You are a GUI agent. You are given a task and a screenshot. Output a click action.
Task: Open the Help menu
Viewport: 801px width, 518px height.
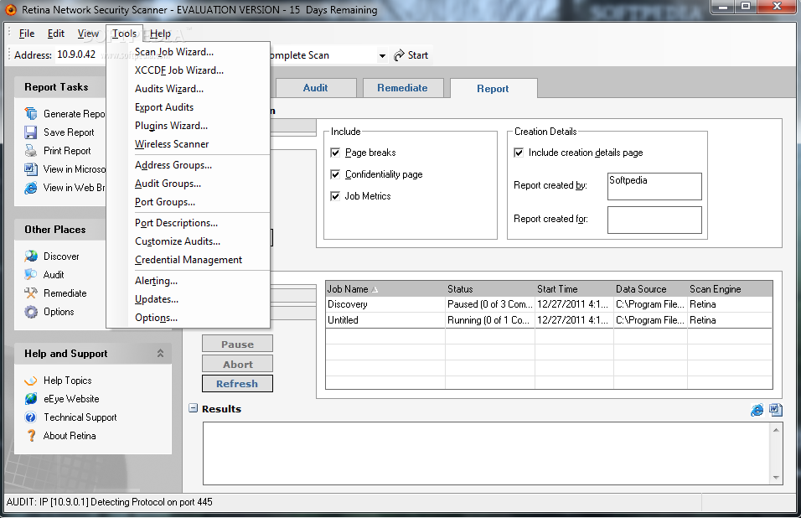pyautogui.click(x=160, y=34)
